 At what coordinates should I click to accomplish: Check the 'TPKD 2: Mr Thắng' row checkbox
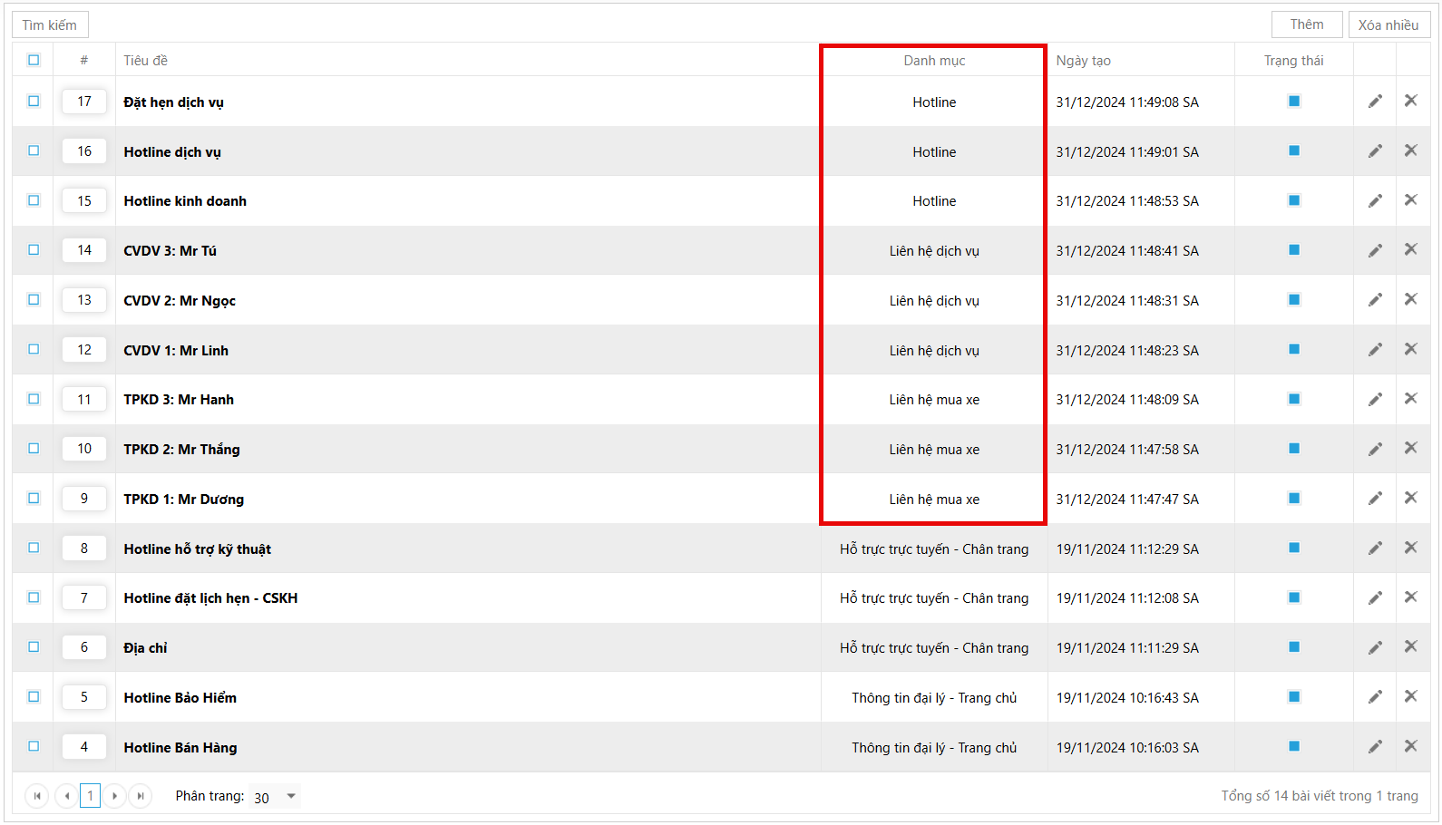point(34,448)
